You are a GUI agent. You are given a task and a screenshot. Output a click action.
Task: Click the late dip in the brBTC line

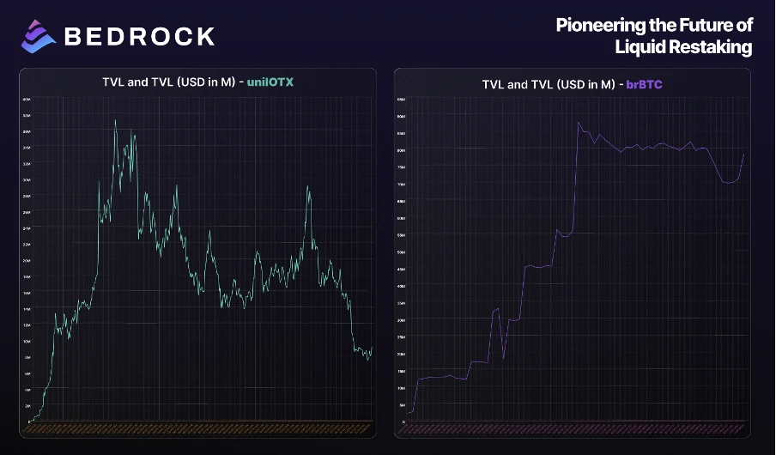tap(729, 182)
